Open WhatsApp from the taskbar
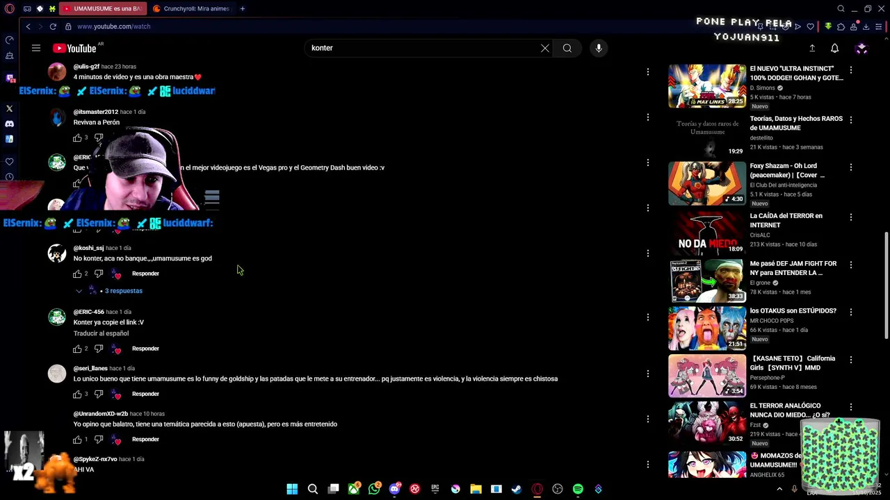890x500 pixels. pyautogui.click(x=374, y=489)
